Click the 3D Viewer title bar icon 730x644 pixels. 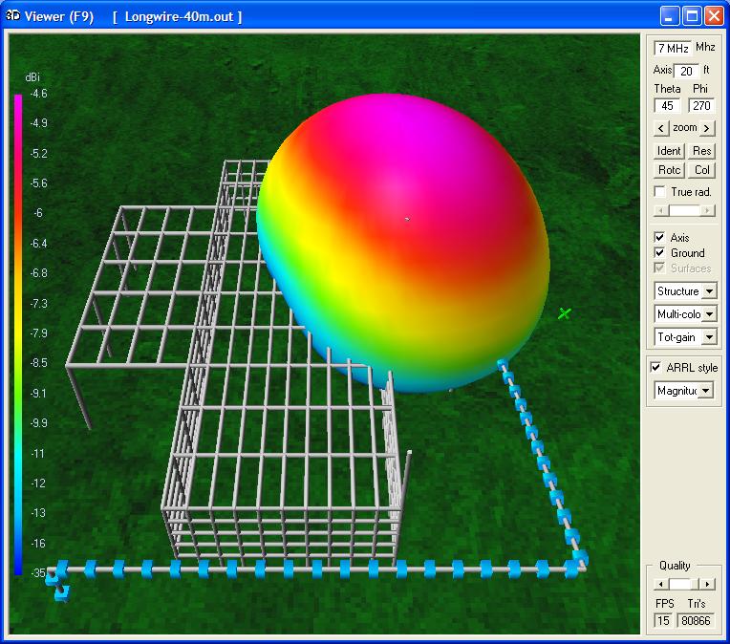[x=12, y=16]
